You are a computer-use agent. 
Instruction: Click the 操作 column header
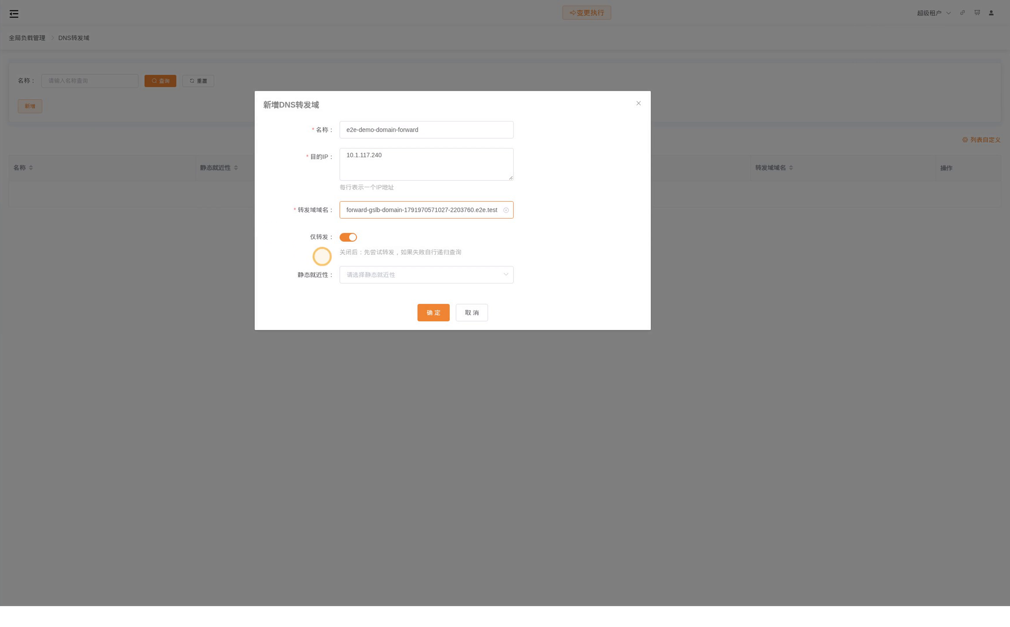[x=946, y=168]
